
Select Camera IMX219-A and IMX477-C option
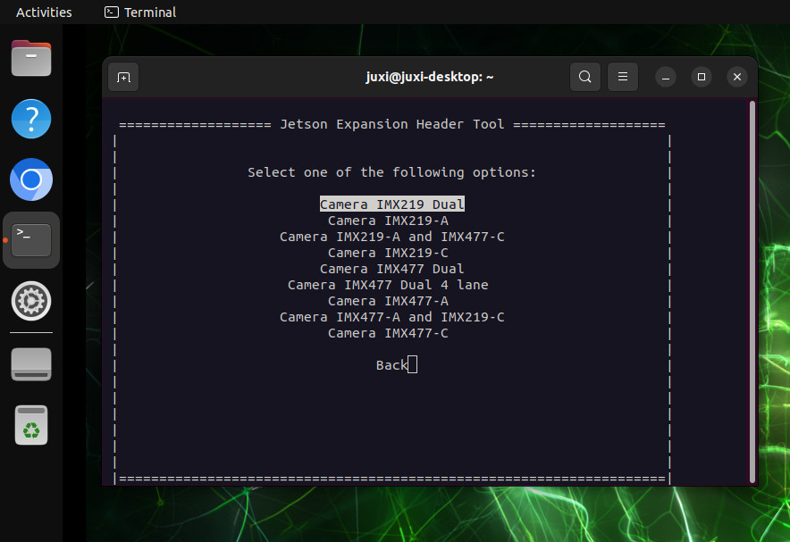(392, 237)
